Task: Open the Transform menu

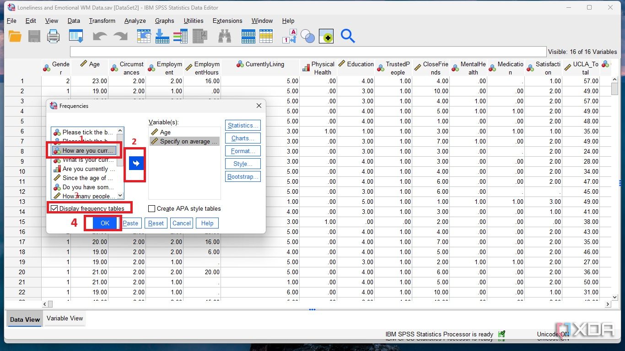Action: point(102,21)
